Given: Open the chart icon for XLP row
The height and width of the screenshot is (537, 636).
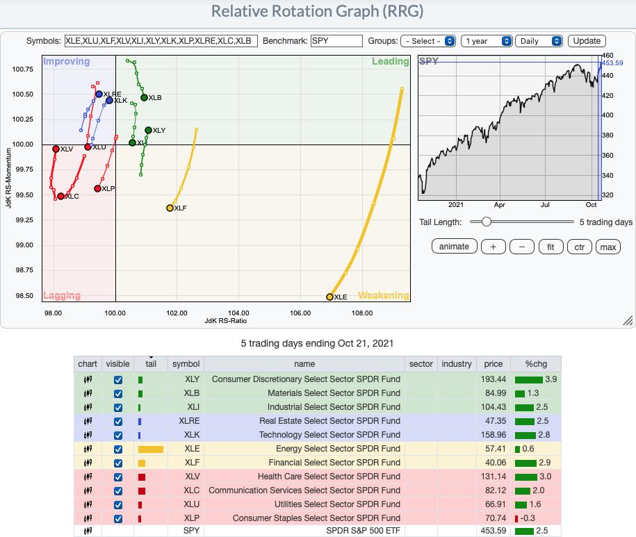Looking at the screenshot, I should click(88, 518).
